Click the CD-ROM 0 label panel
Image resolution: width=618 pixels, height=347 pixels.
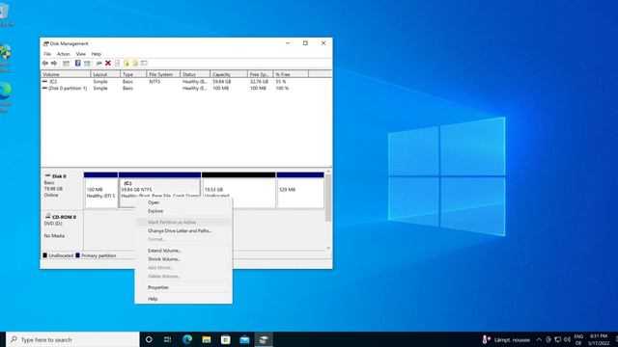coord(62,230)
